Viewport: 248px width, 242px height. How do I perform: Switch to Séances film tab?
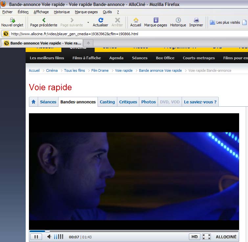(x=48, y=102)
